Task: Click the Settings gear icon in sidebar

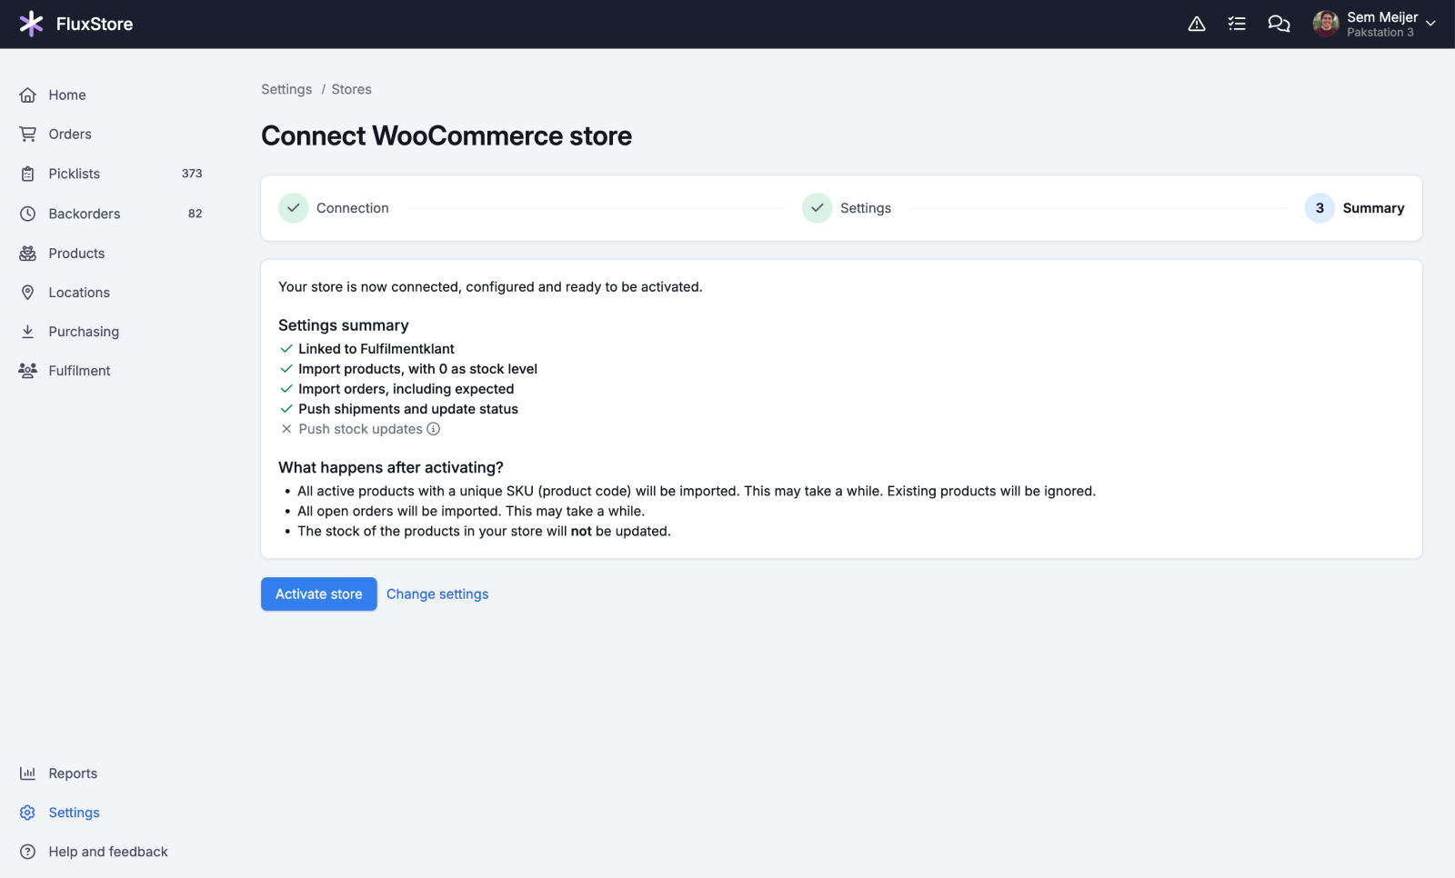Action: tap(28, 813)
